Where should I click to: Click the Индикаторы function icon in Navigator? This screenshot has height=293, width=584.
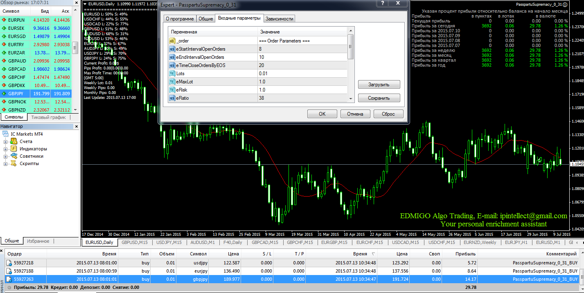point(14,149)
